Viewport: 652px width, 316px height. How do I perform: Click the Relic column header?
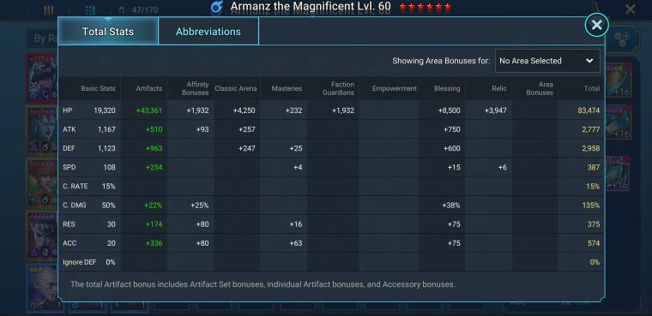[499, 88]
